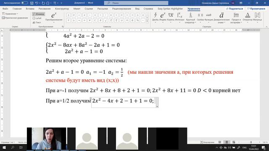Insert the greater-than > symbol
The height and width of the screenshot is (151, 269).
127,15
